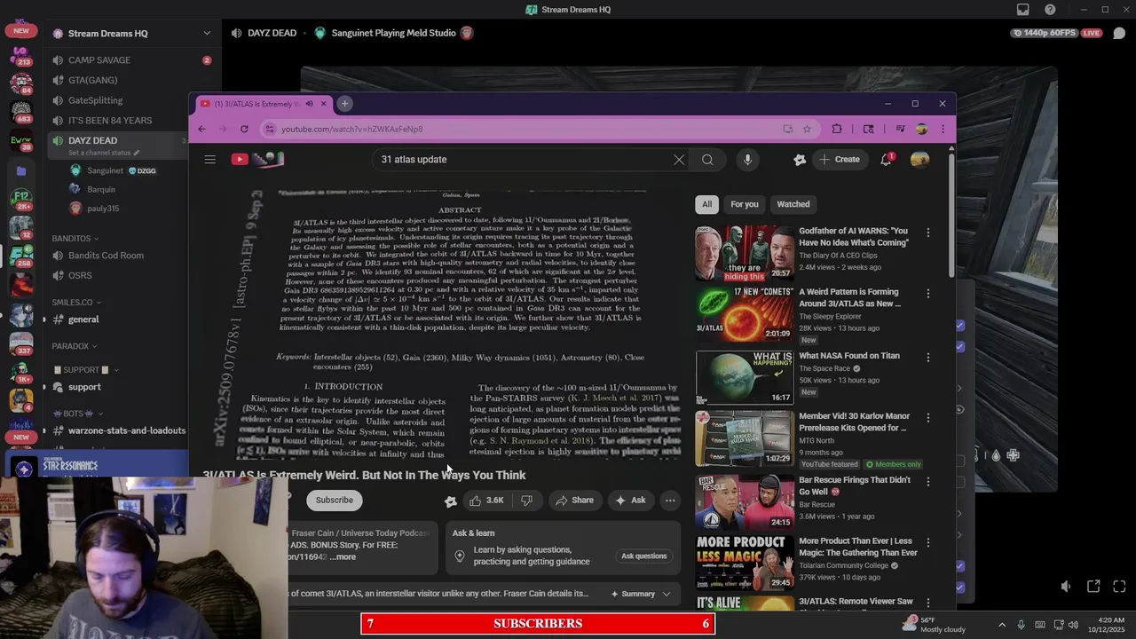1136x639 pixels.
Task: Select the All filter chip
Action: click(x=706, y=204)
